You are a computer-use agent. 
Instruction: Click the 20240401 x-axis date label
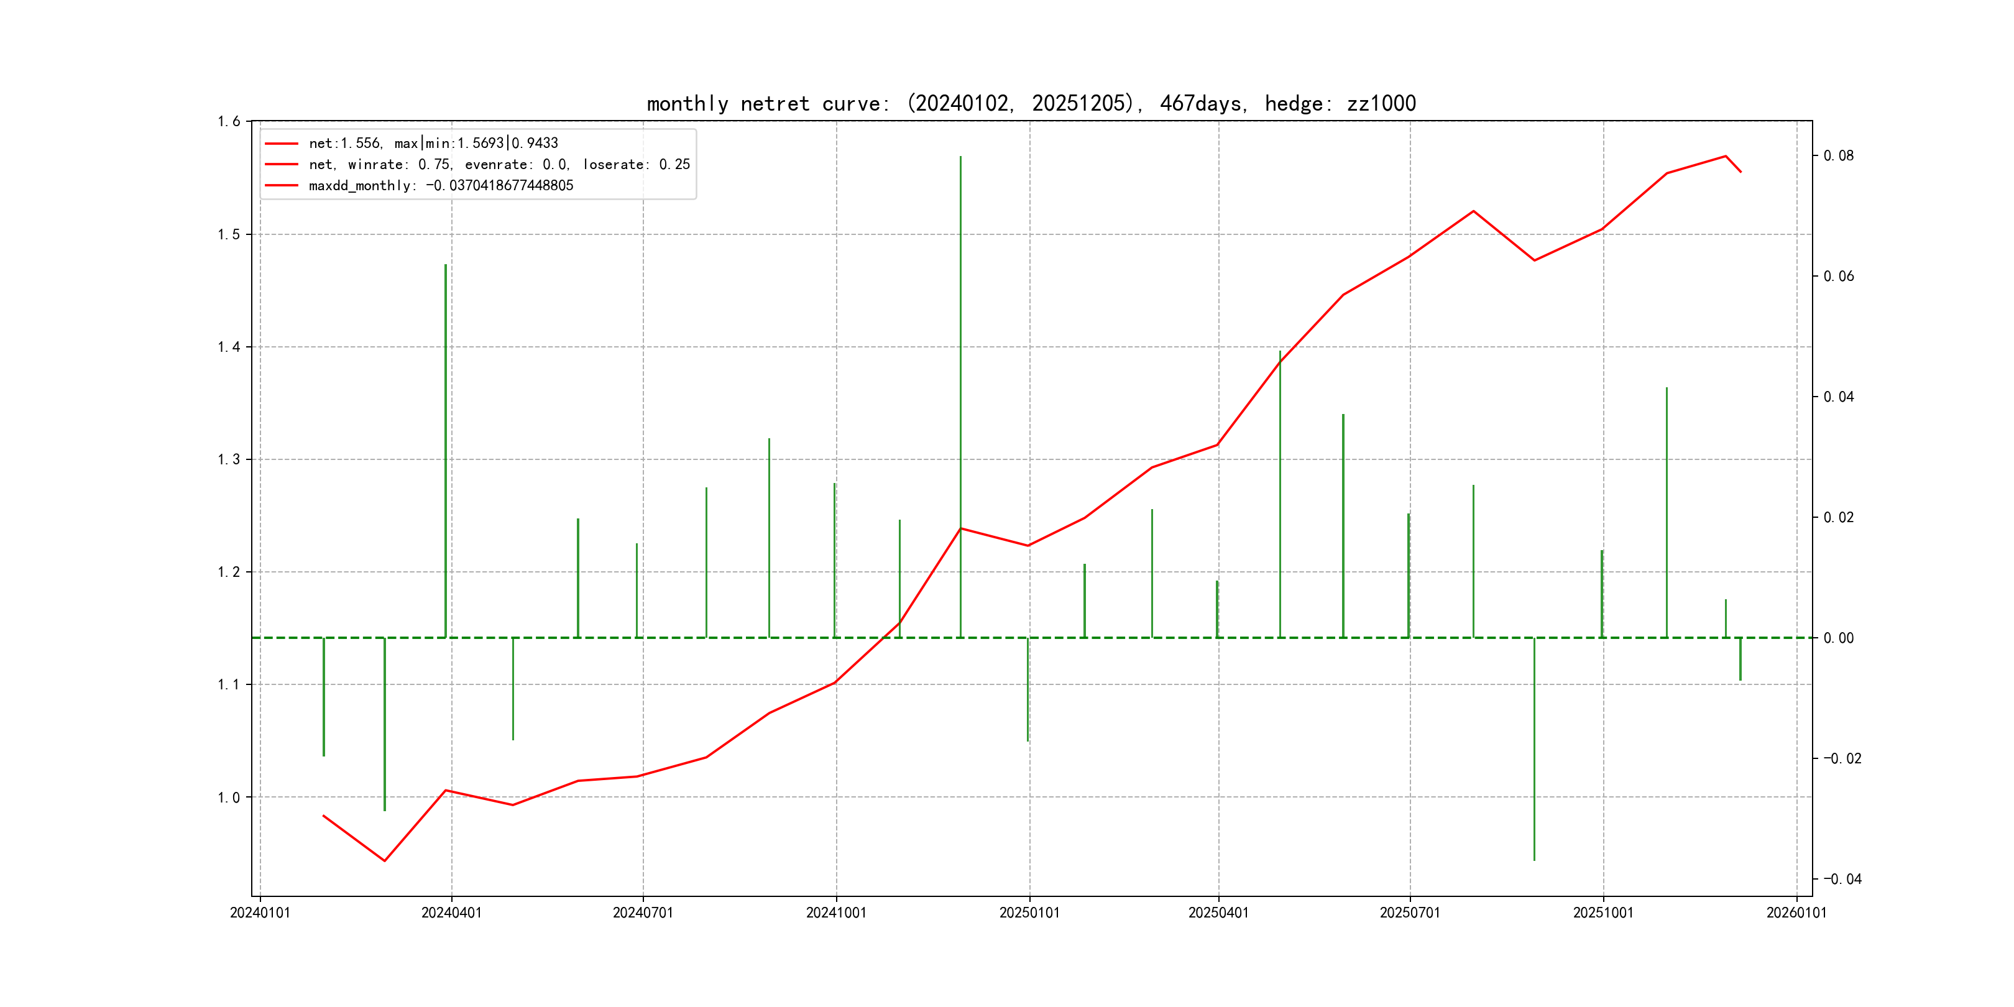coord(451,913)
